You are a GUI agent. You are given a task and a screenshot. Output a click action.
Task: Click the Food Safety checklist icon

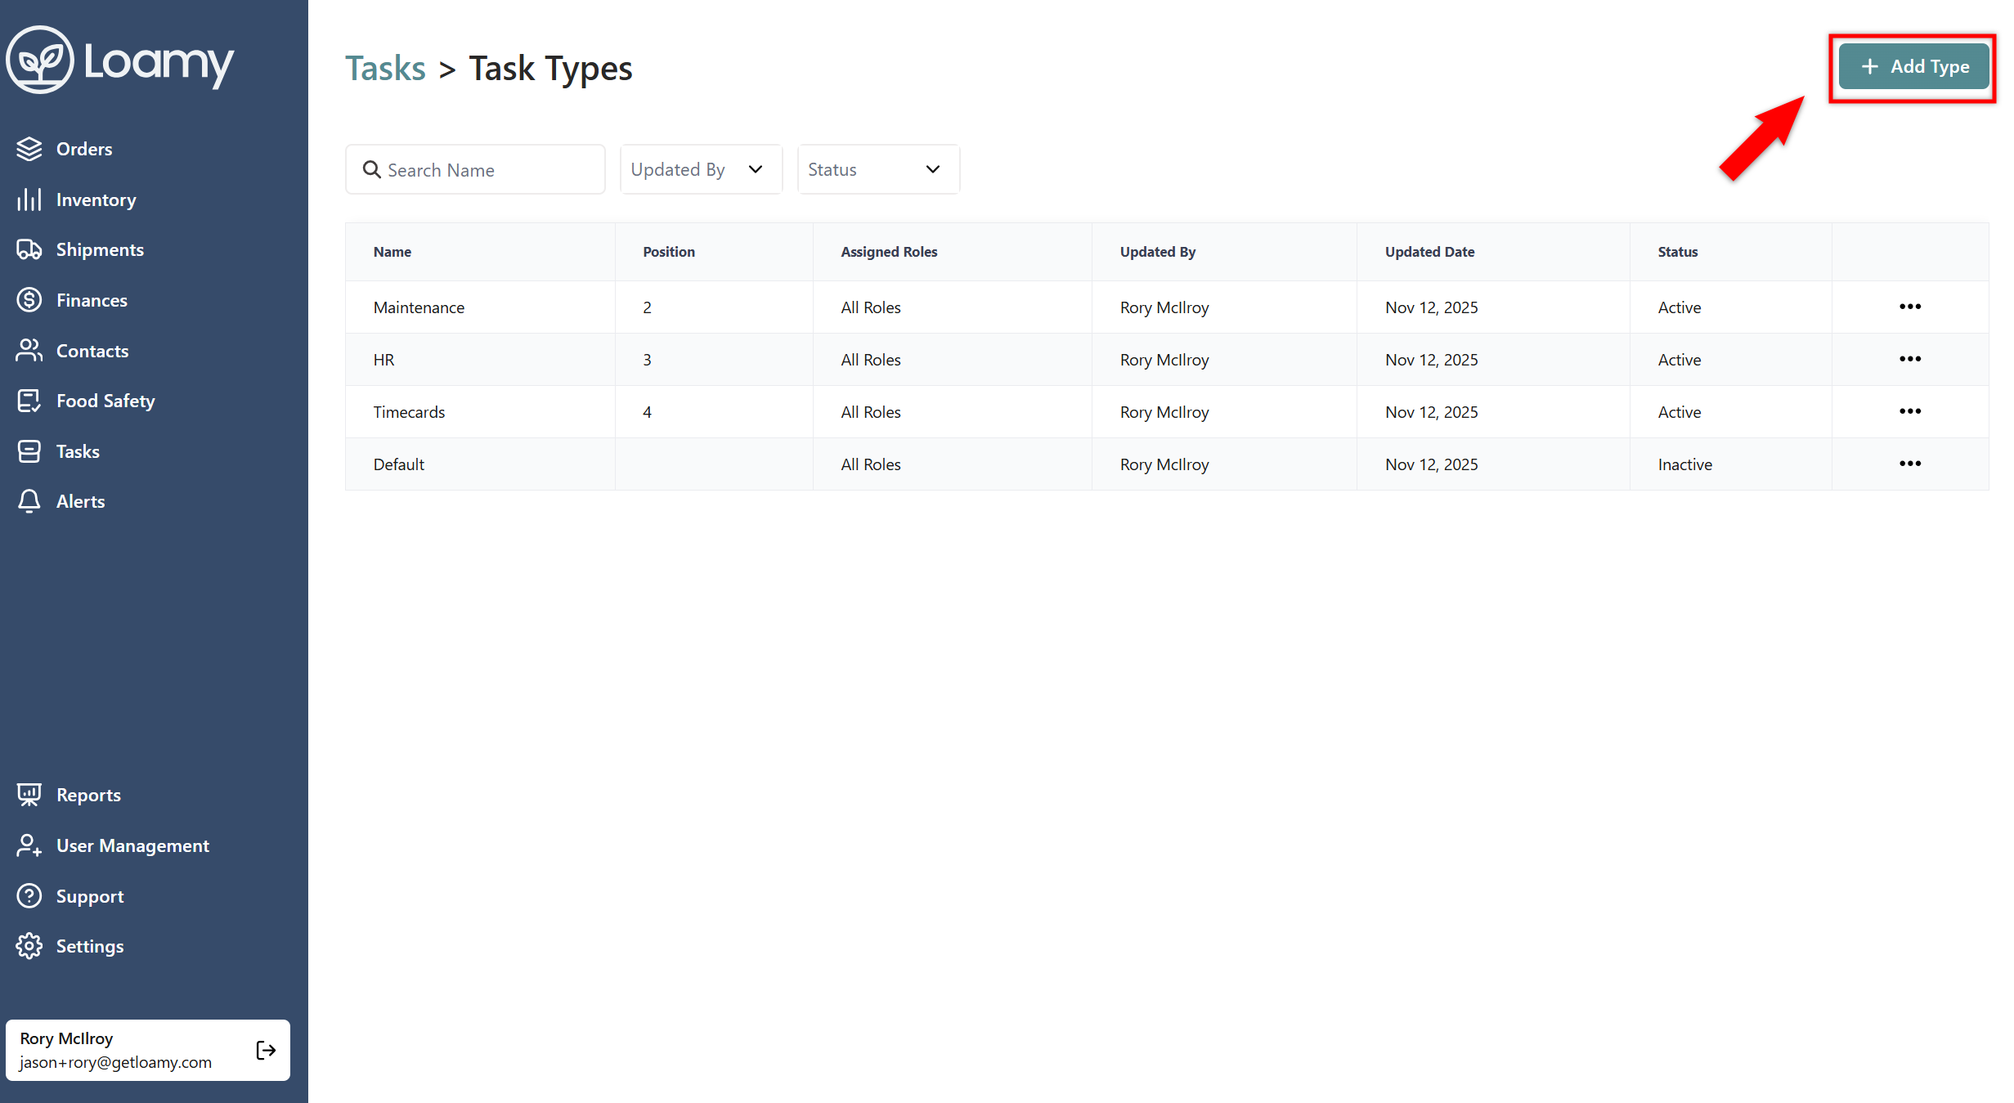click(x=29, y=401)
